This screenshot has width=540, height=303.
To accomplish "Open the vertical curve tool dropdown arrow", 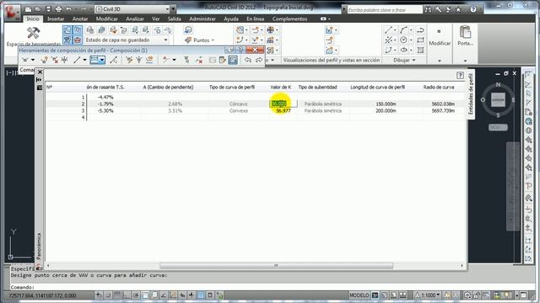I will pos(102,60).
